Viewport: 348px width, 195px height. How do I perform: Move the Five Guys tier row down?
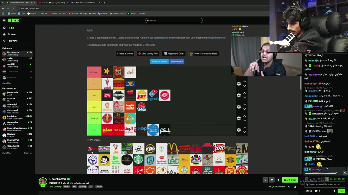click(x=244, y=97)
